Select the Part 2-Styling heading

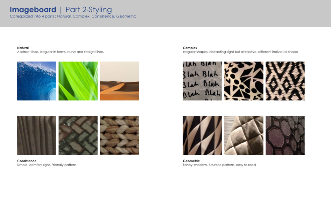point(89,10)
